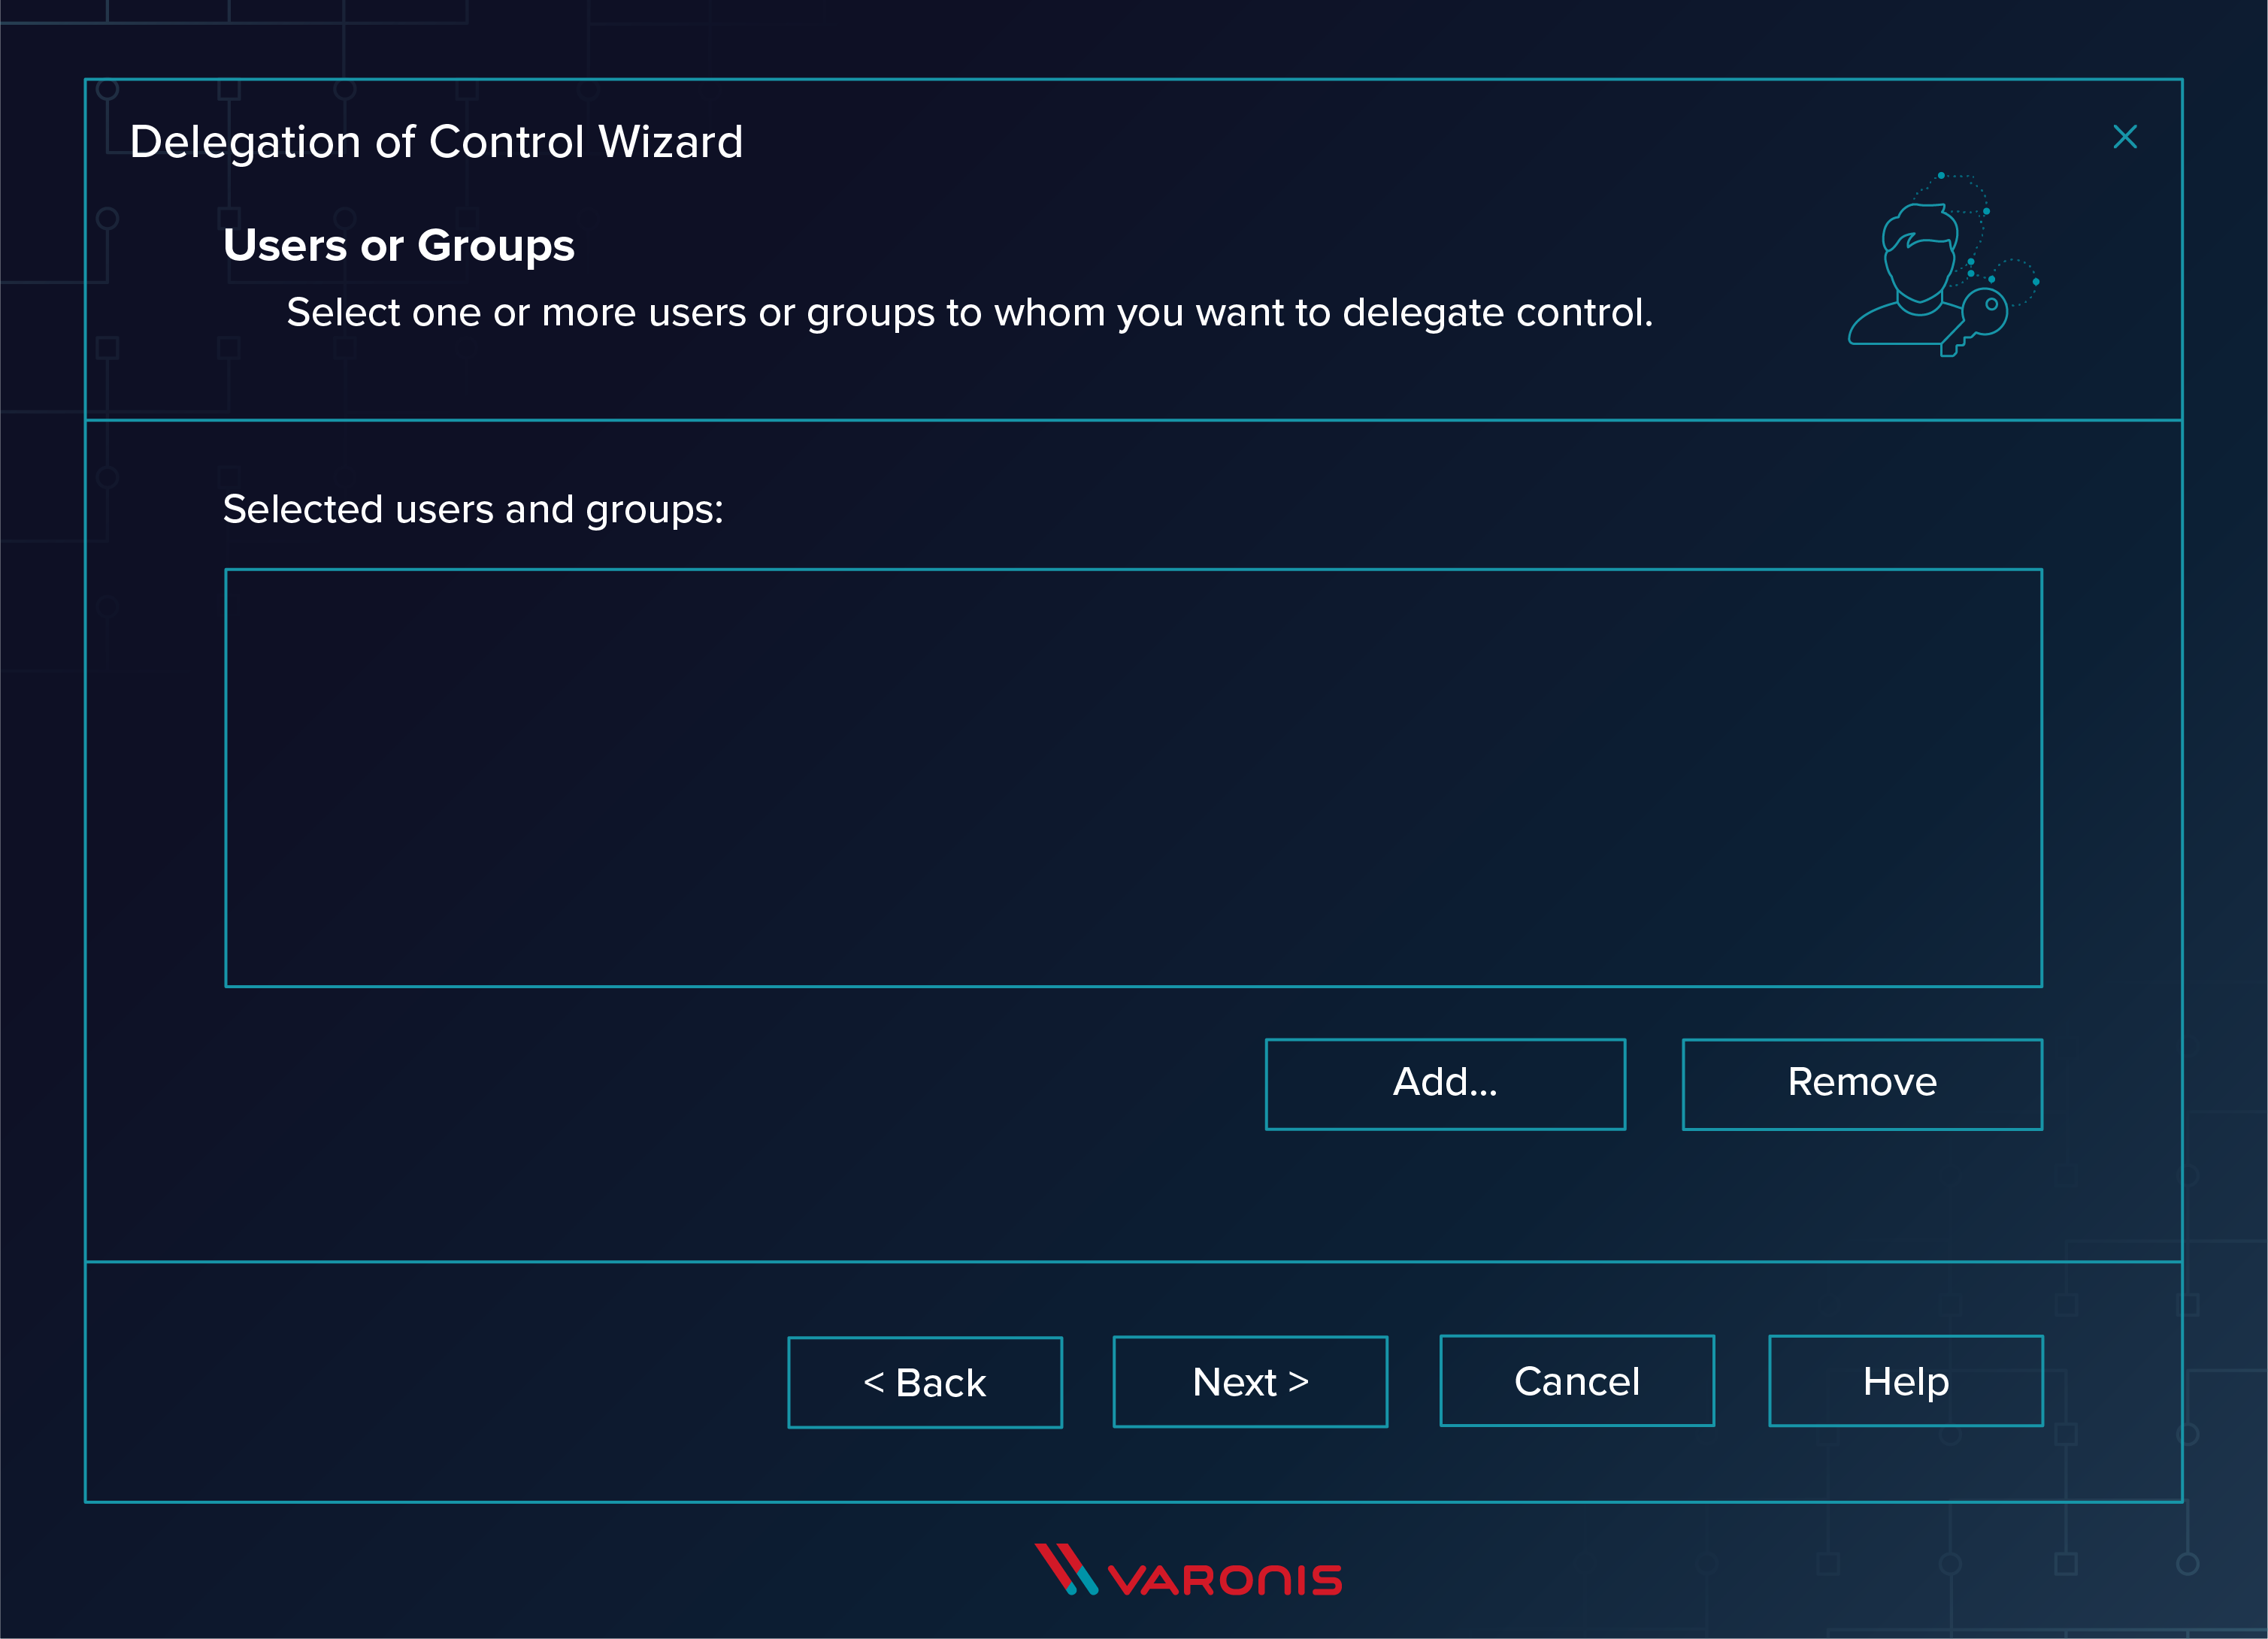Click inside the selected users list box
The height and width of the screenshot is (1639, 2268).
pyautogui.click(x=1132, y=778)
